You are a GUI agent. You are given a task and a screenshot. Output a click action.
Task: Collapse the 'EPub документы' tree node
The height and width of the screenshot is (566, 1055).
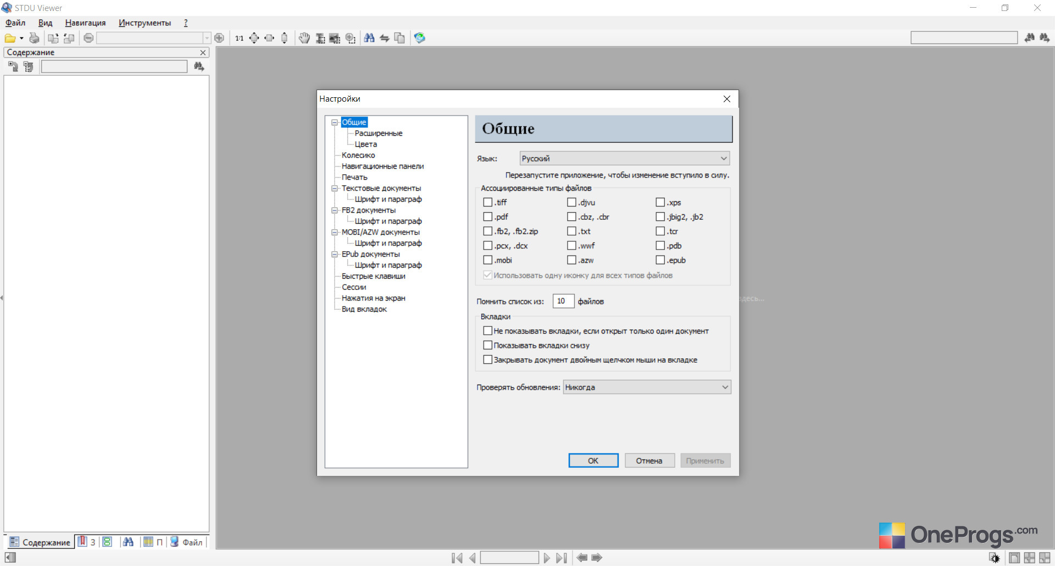tap(334, 254)
